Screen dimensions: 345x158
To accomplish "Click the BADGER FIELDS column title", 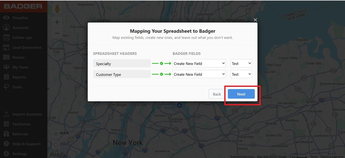I will tap(187, 53).
